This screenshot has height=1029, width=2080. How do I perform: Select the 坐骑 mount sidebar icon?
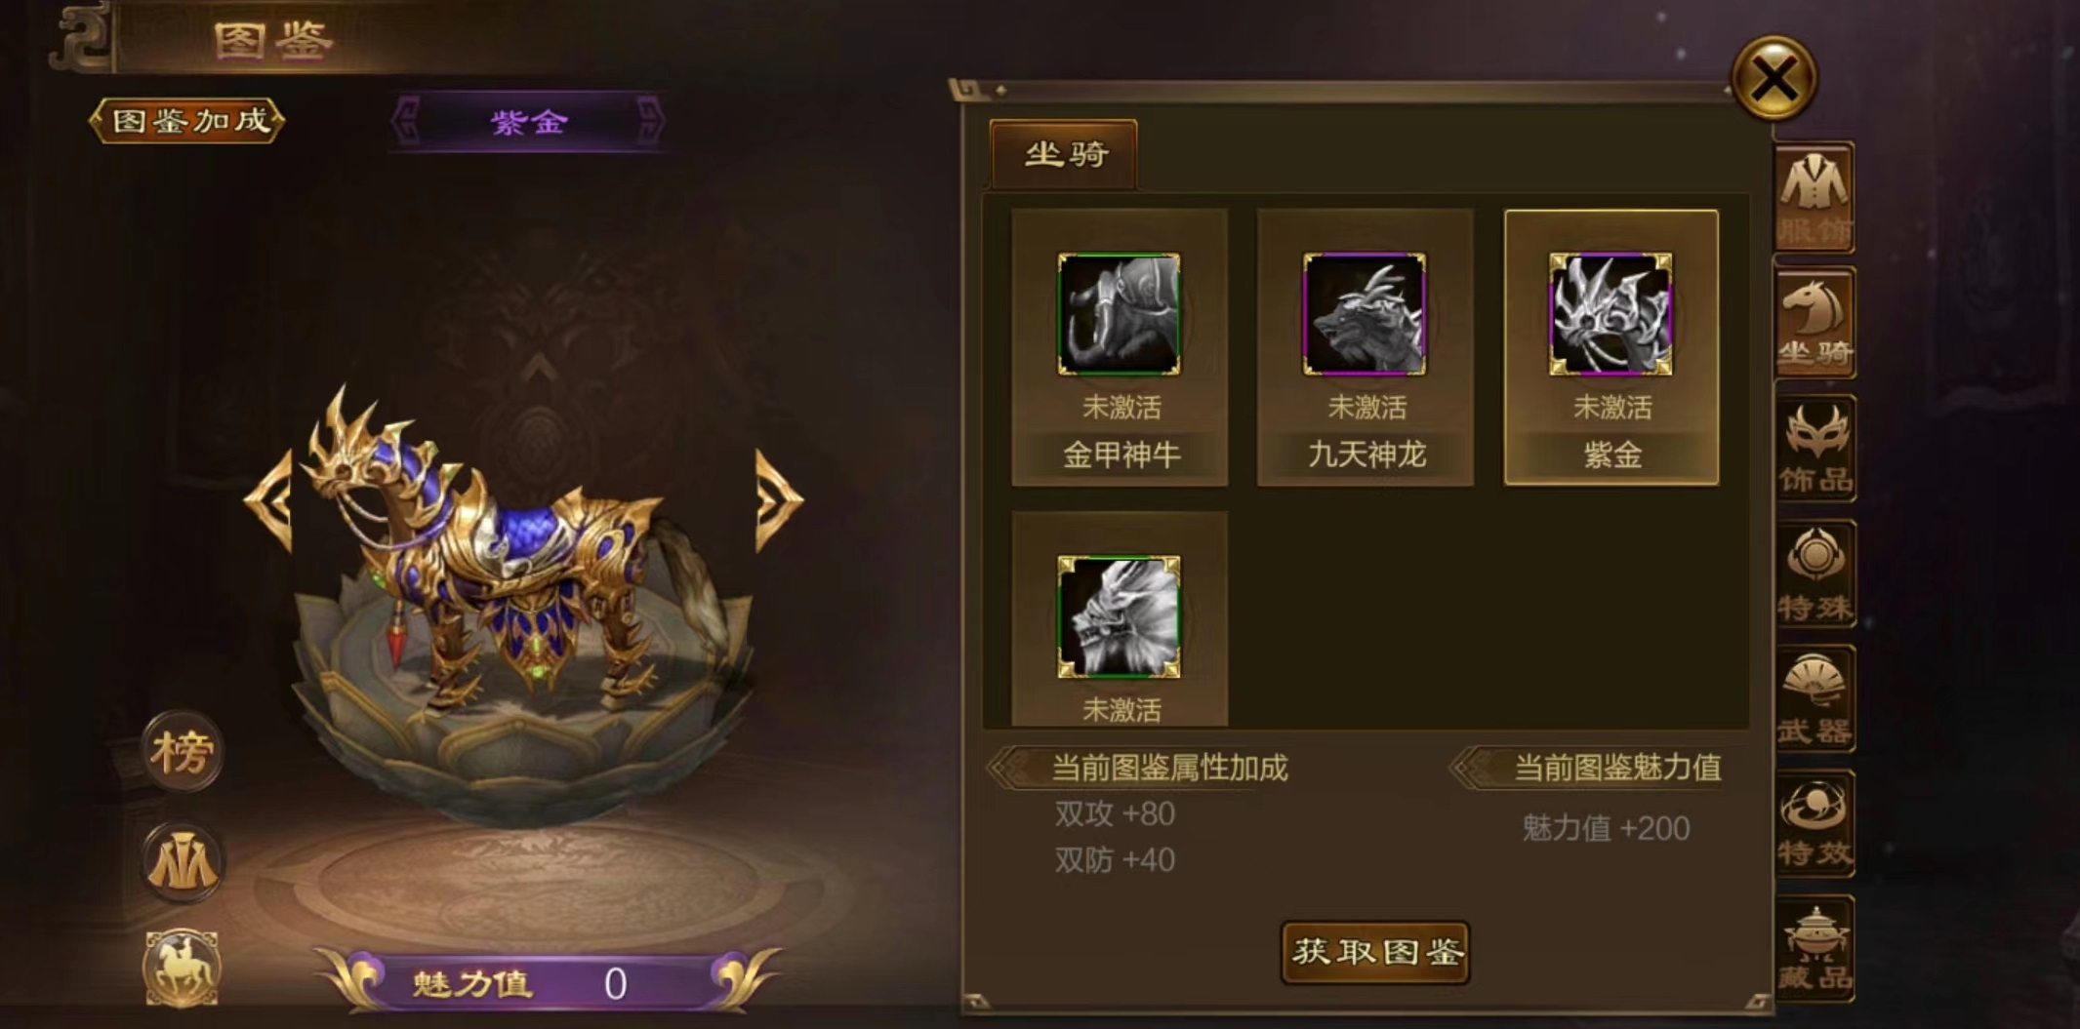click(1815, 324)
